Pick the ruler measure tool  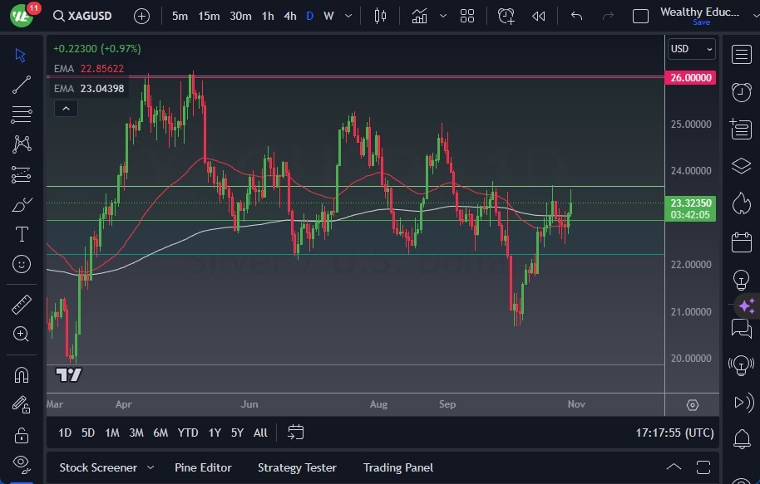tap(22, 304)
